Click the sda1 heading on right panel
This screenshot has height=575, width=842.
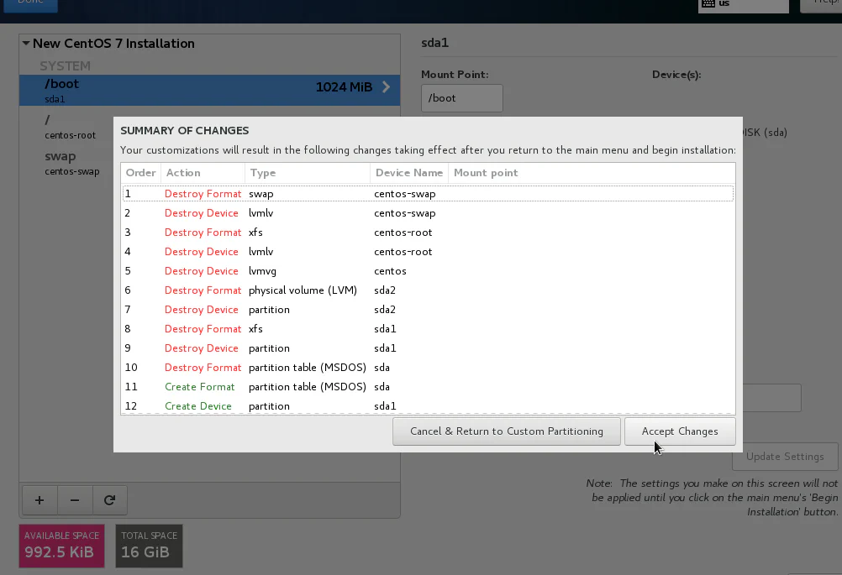click(x=435, y=43)
